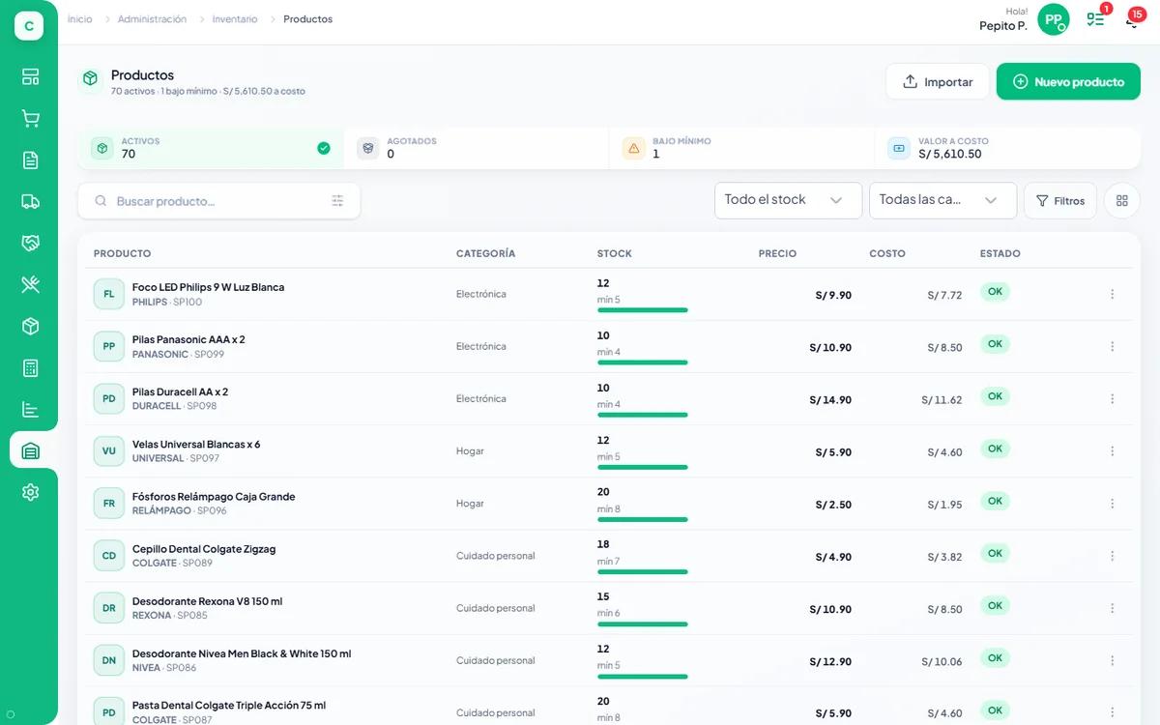Sort by Categoría column header
Screen dimensions: 1160x725
coord(485,253)
